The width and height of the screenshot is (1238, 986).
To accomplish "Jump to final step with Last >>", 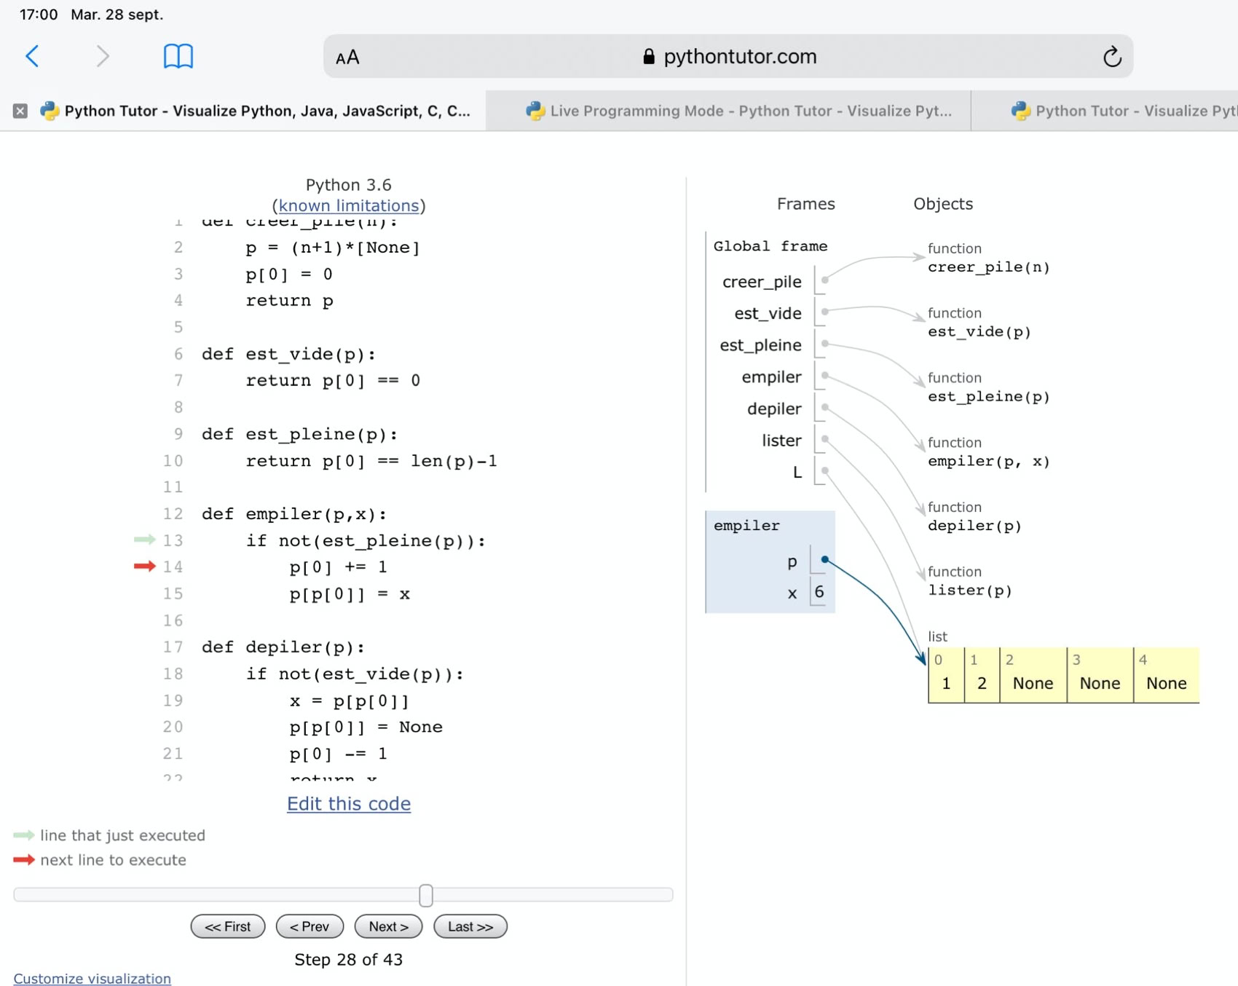I will pyautogui.click(x=470, y=926).
